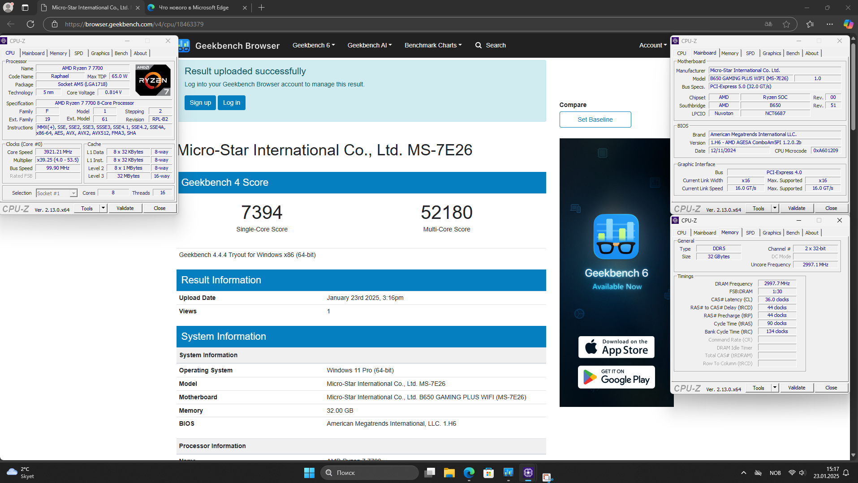Select the single-core score value 7394
858x483 pixels.
262,213
